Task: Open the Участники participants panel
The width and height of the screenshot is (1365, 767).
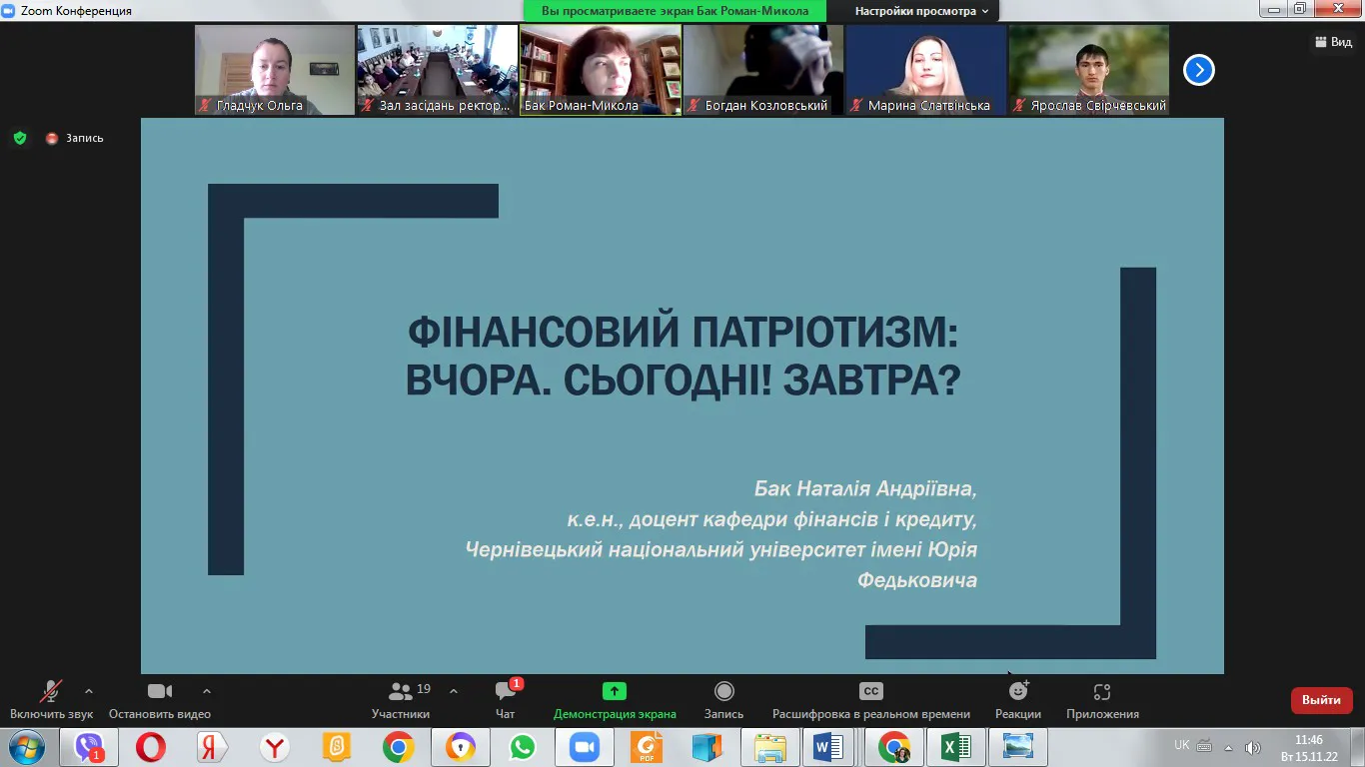Action: pos(401,698)
